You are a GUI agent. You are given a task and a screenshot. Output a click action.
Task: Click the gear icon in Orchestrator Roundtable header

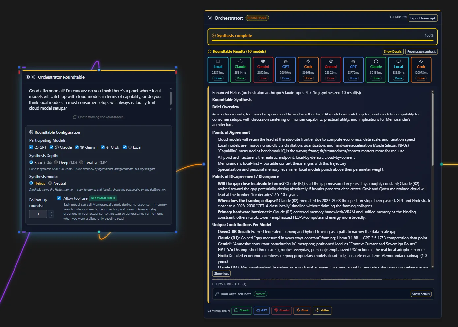click(x=28, y=77)
